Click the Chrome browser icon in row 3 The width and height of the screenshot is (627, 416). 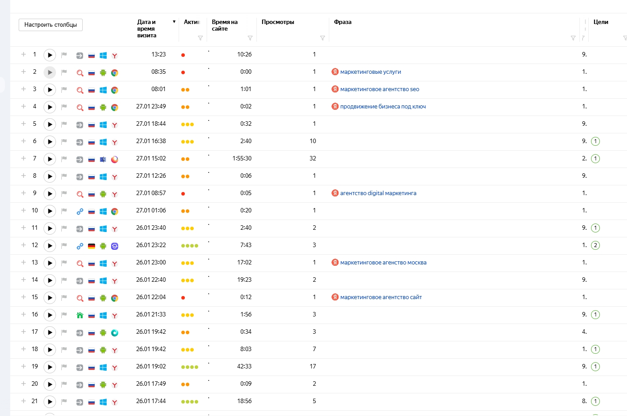pyautogui.click(x=115, y=90)
